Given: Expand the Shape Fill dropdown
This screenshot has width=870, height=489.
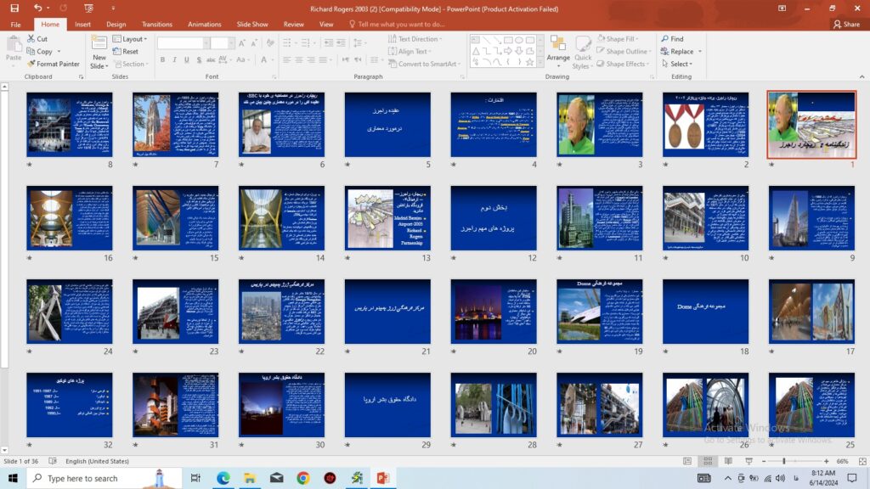Looking at the screenshot, I should pyautogui.click(x=619, y=39).
